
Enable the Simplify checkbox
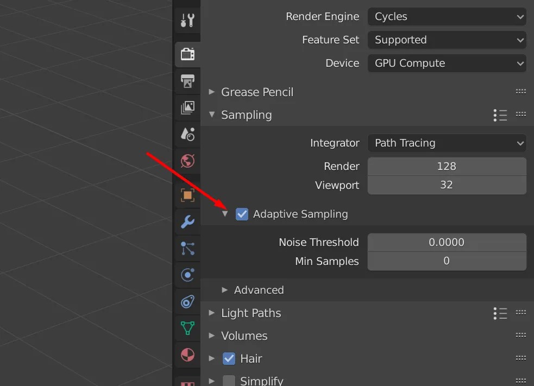229,380
